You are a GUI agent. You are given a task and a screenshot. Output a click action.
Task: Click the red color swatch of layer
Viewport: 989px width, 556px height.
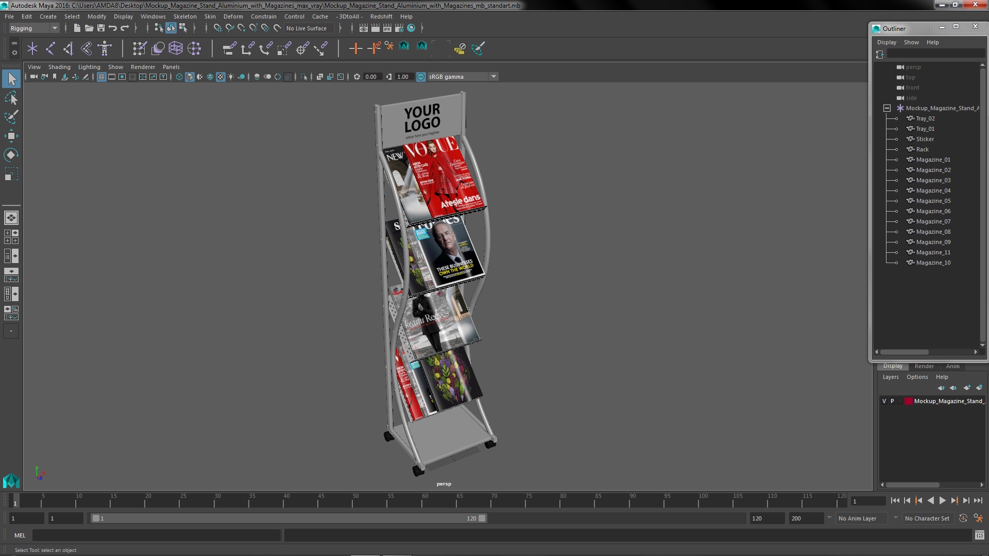tap(909, 401)
